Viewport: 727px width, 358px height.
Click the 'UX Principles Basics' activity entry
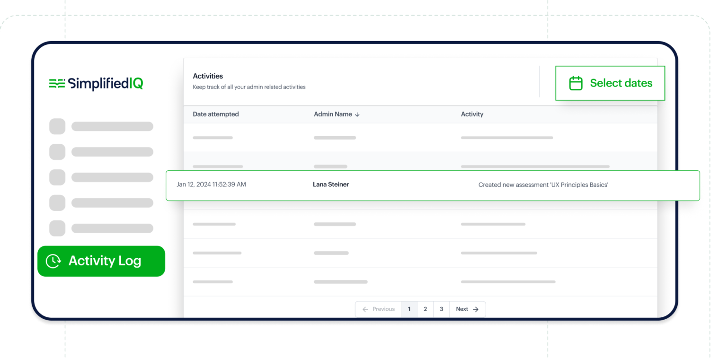[x=543, y=185]
